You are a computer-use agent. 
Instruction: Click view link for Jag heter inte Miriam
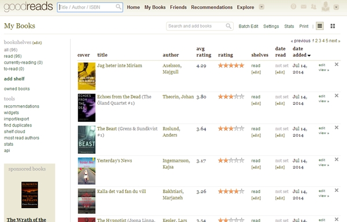pyautogui.click(x=324, y=70)
